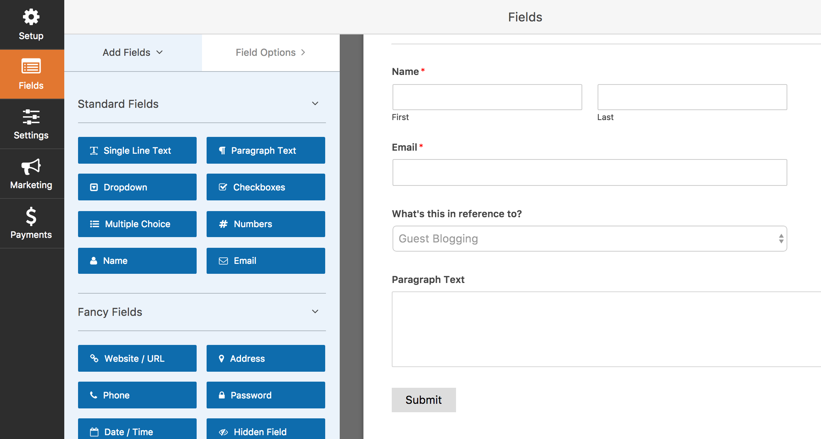Add a Numbers field
The image size is (821, 439).
[265, 224]
